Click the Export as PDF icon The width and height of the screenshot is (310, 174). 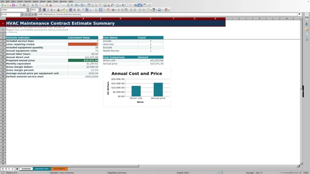[20, 5]
